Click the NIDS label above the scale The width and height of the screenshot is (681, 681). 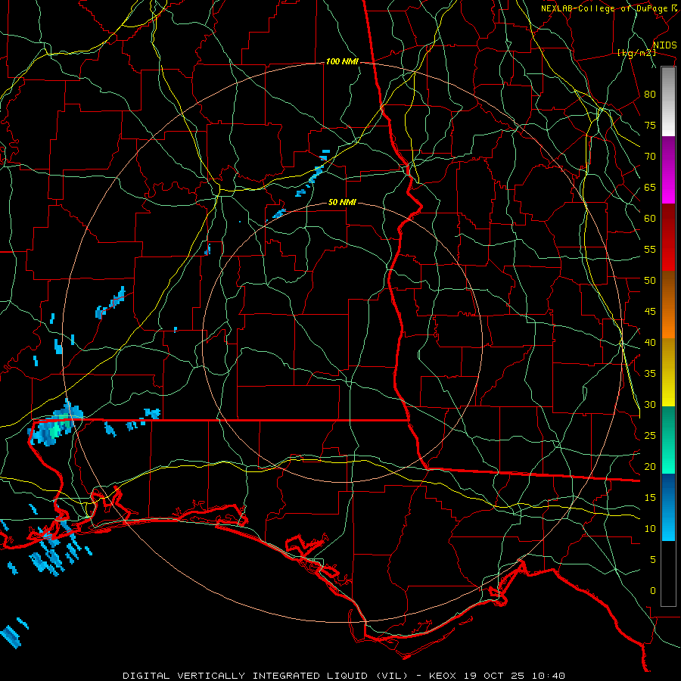(x=664, y=45)
